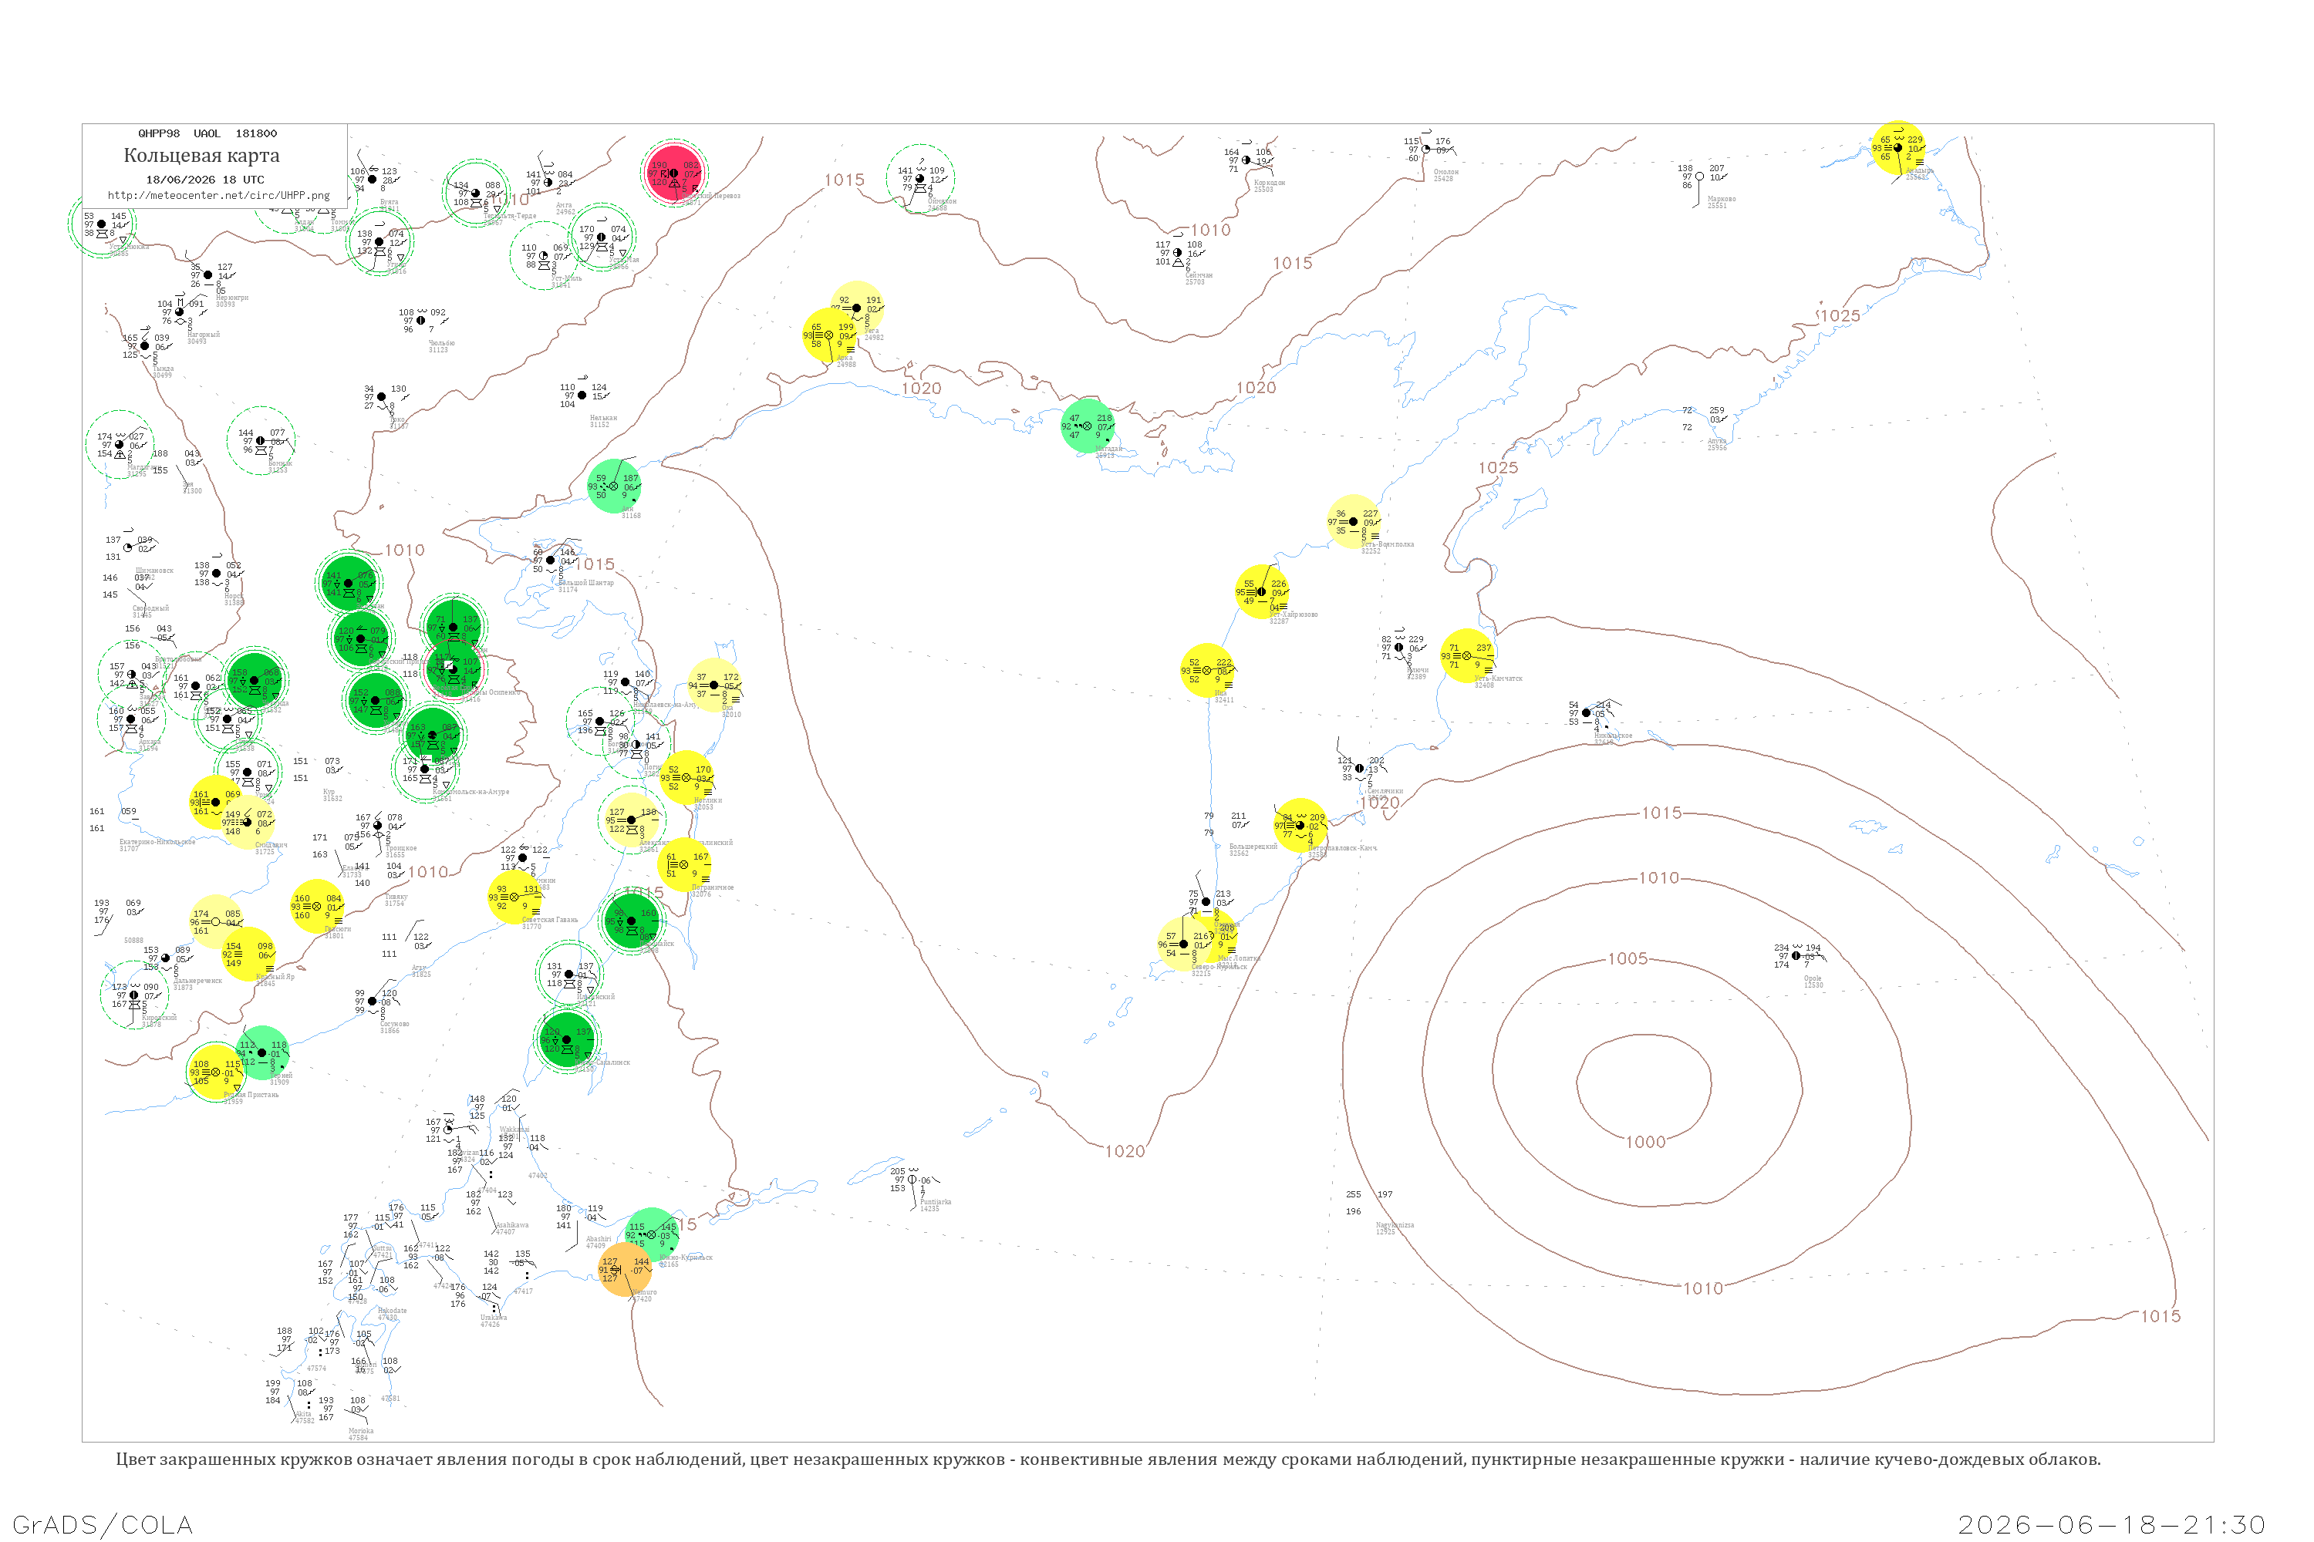The height and width of the screenshot is (1542, 2314).
Task: Select the yellow circle at Рудная Пристань
Action: tap(215, 1072)
